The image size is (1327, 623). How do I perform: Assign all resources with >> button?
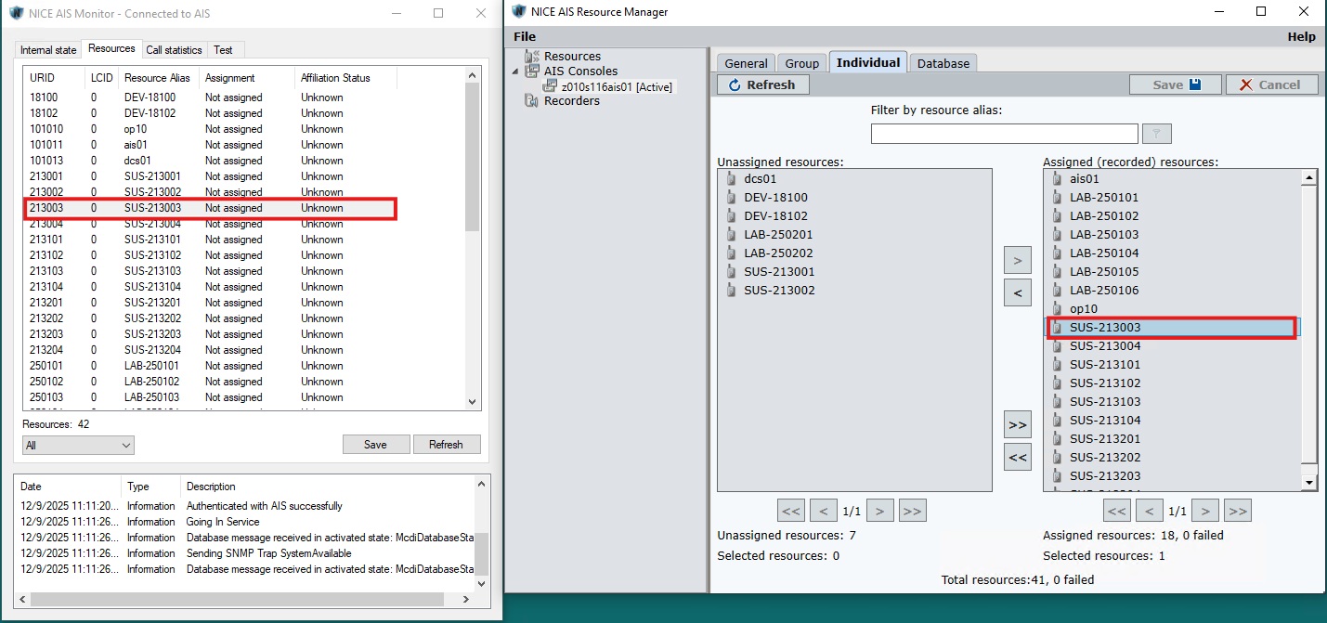[1018, 425]
